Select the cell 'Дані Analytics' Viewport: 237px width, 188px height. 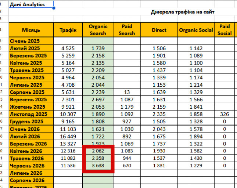click(31, 4)
